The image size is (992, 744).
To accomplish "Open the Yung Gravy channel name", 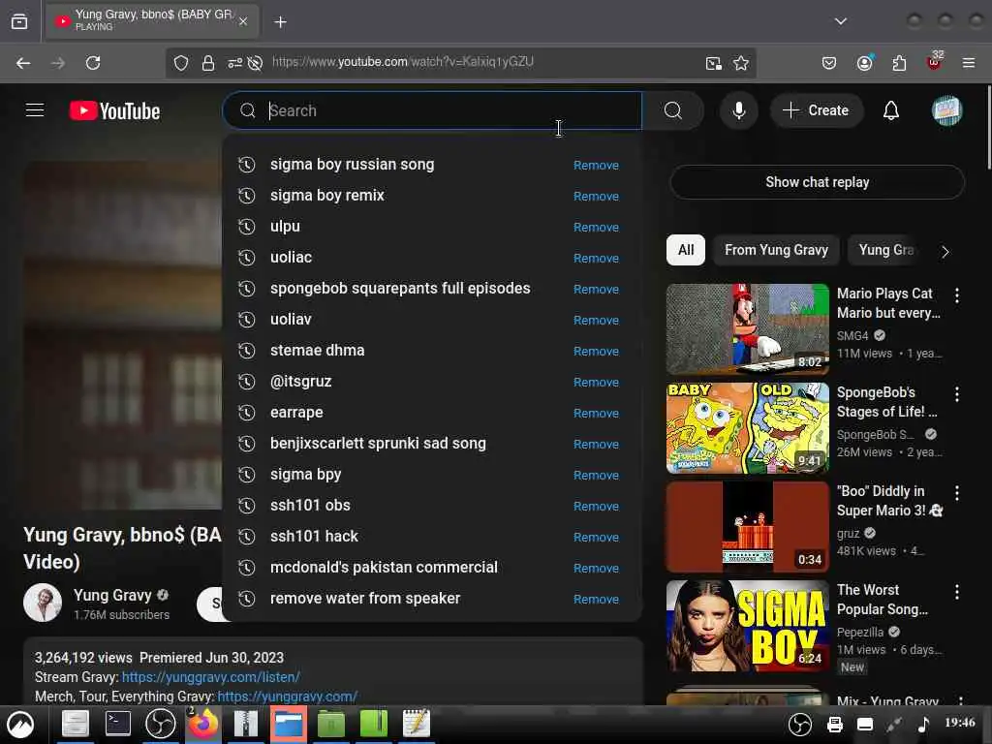I will [x=112, y=596].
